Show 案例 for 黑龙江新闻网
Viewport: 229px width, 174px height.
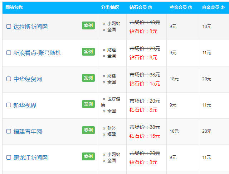coord(88,156)
